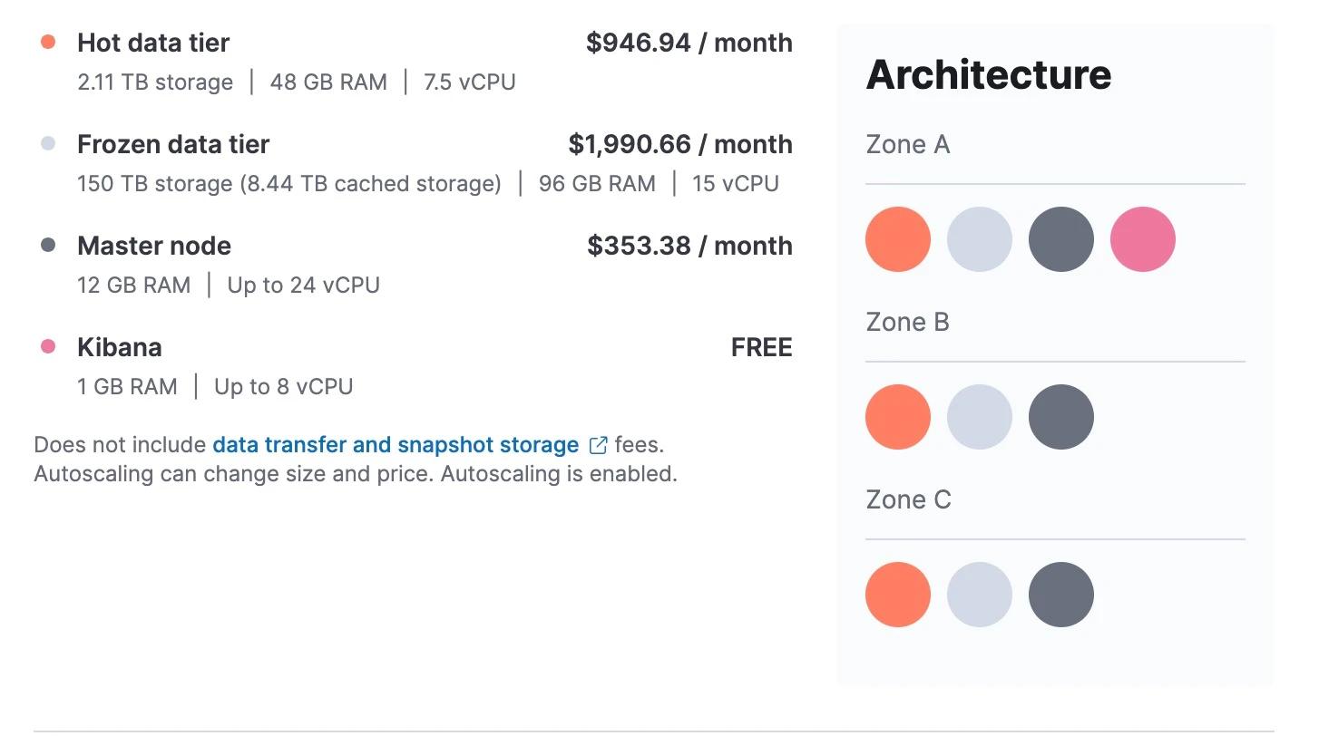Click the orange Hot data tier node in Zone A
Screen dimensions: 1319x736
(x=897, y=238)
